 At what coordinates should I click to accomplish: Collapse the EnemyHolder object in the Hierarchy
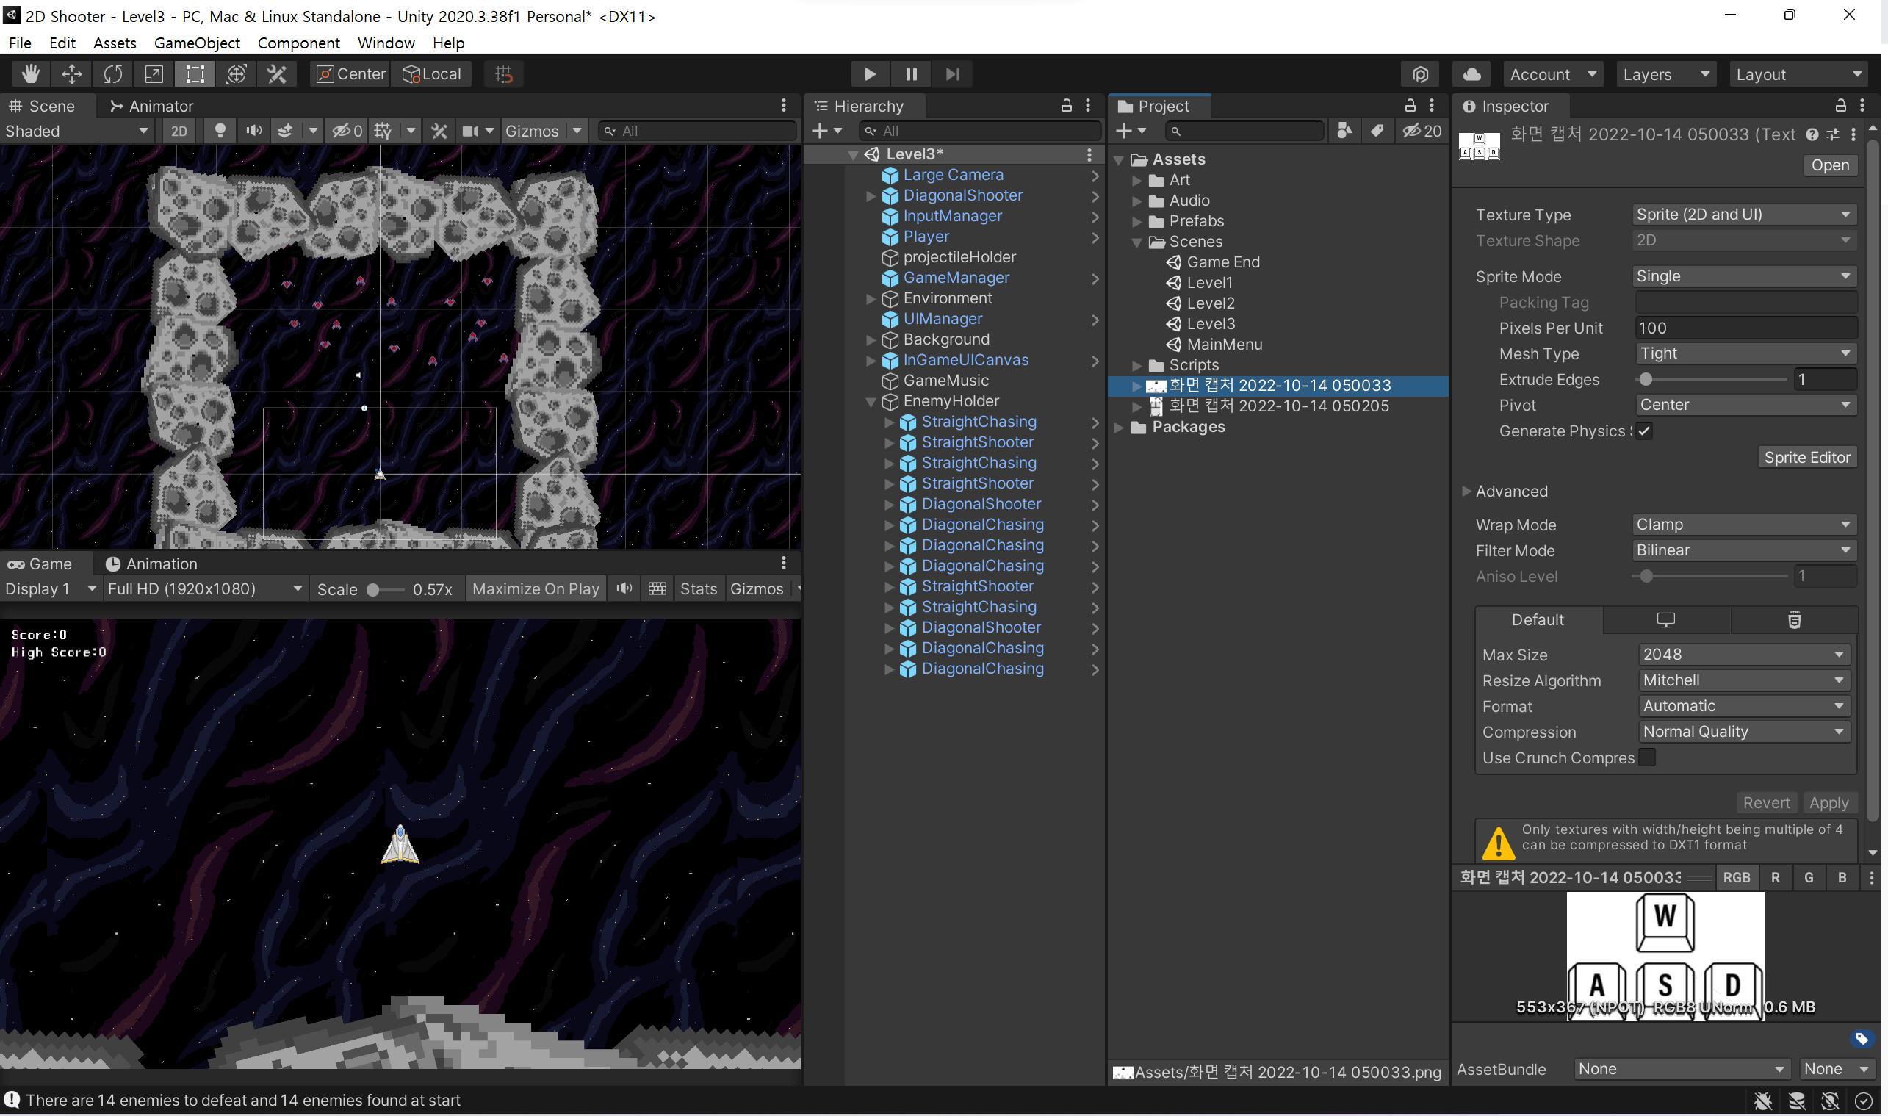(871, 401)
